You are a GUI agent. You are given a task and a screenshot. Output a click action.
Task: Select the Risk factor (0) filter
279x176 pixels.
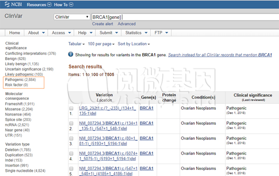[16, 85]
